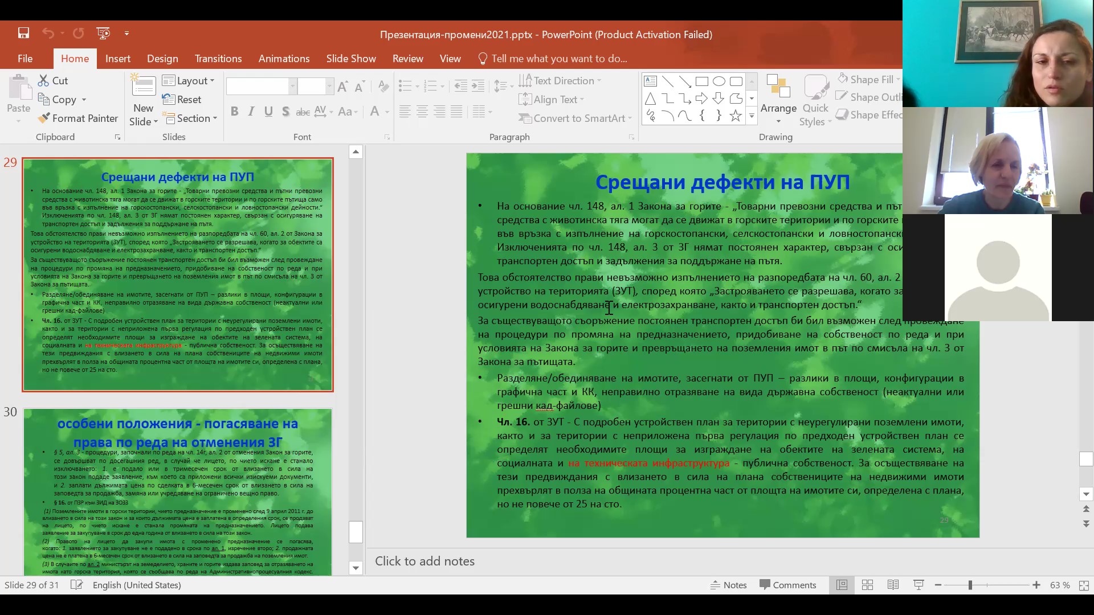Toggle Italic formatting button
1094x615 pixels.
pyautogui.click(x=251, y=112)
